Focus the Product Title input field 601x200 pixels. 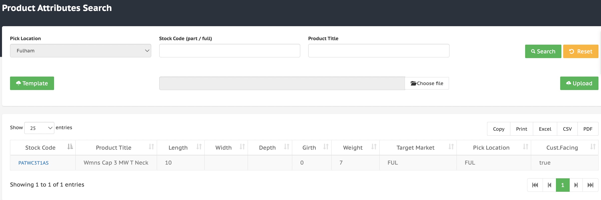point(379,51)
